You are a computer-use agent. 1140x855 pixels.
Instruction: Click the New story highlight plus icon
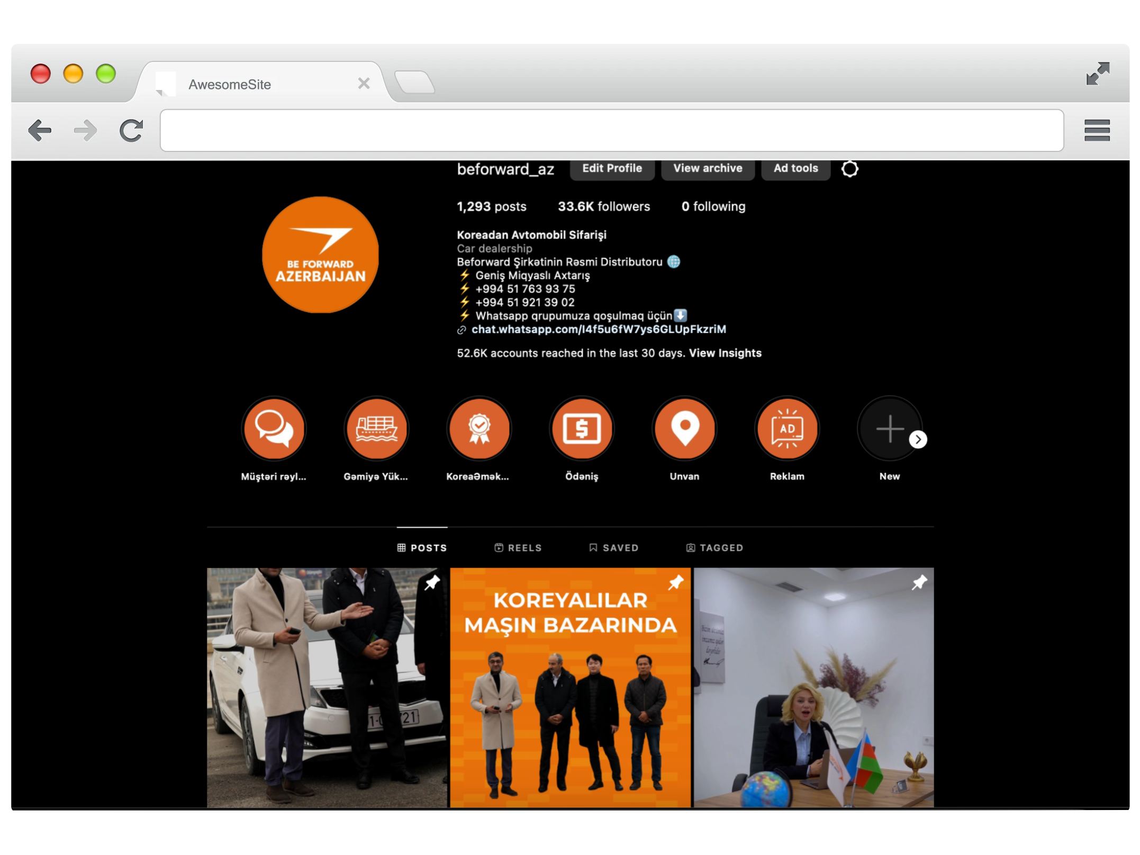[x=887, y=430]
